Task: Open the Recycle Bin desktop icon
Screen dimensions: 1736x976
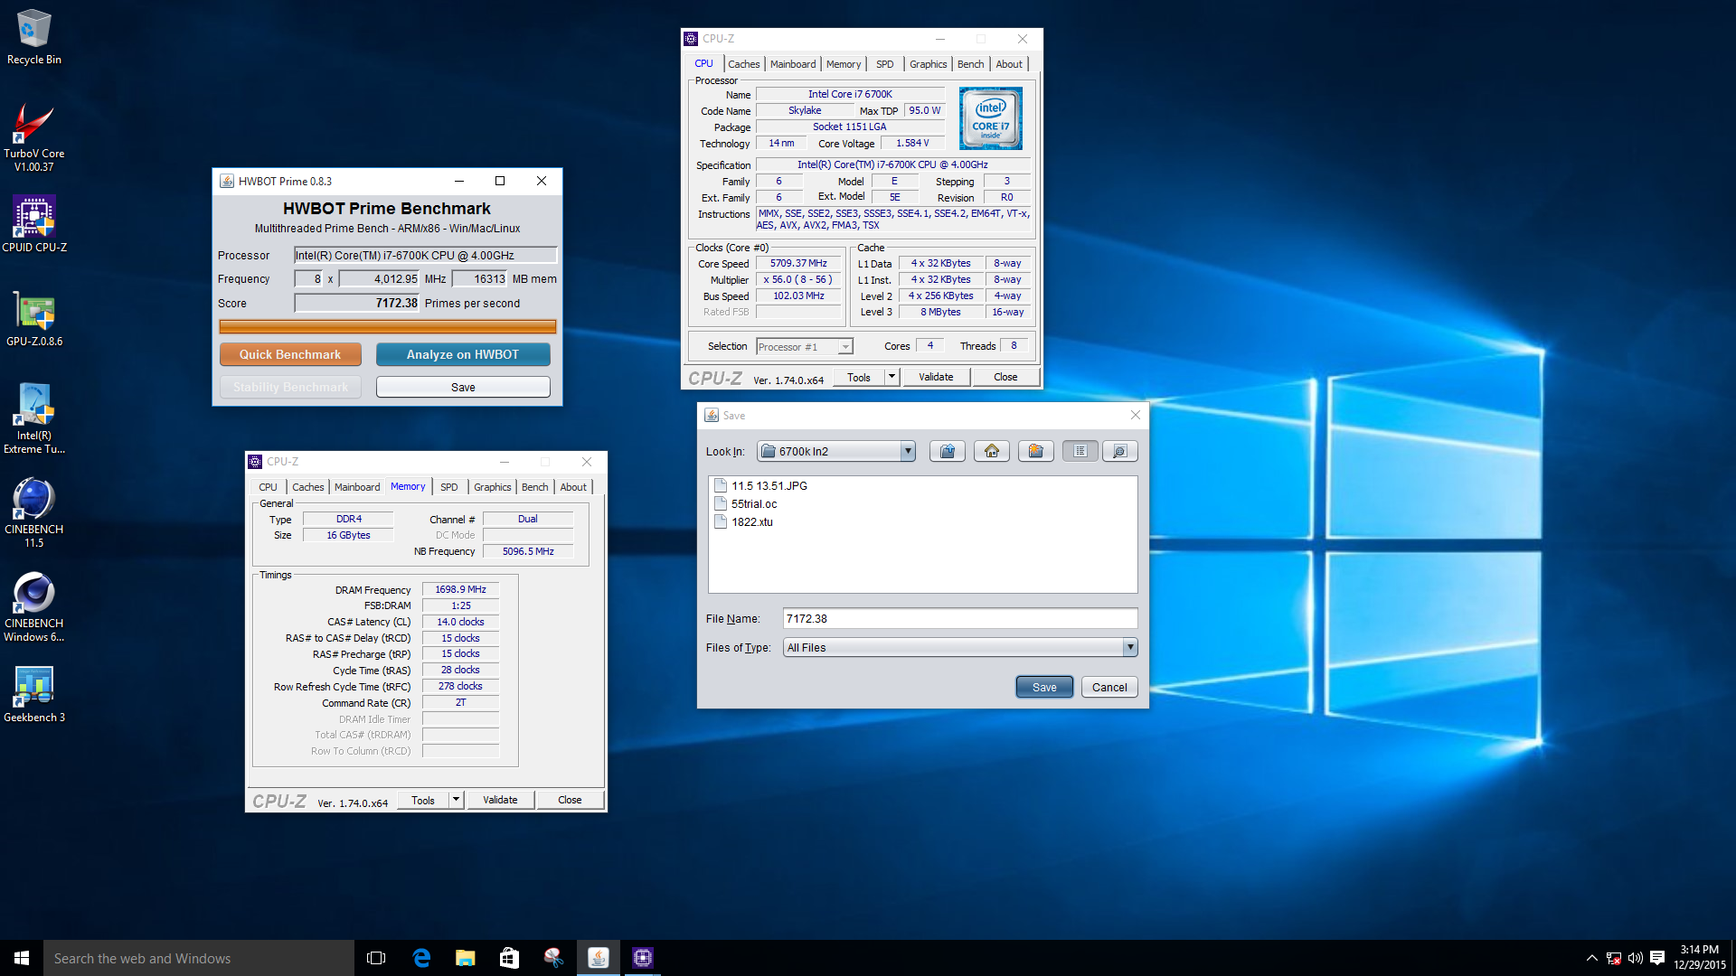Action: [x=34, y=37]
